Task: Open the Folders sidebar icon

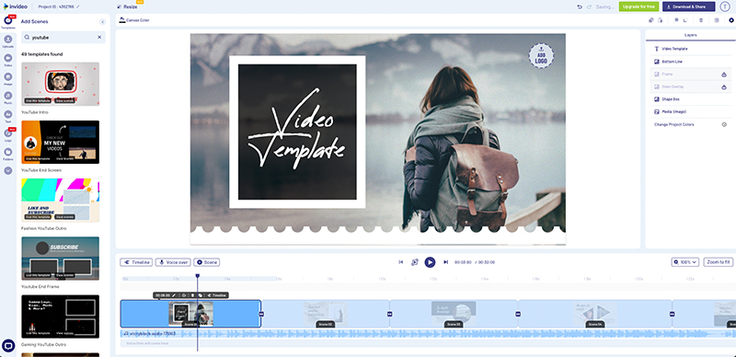Action: [8, 152]
